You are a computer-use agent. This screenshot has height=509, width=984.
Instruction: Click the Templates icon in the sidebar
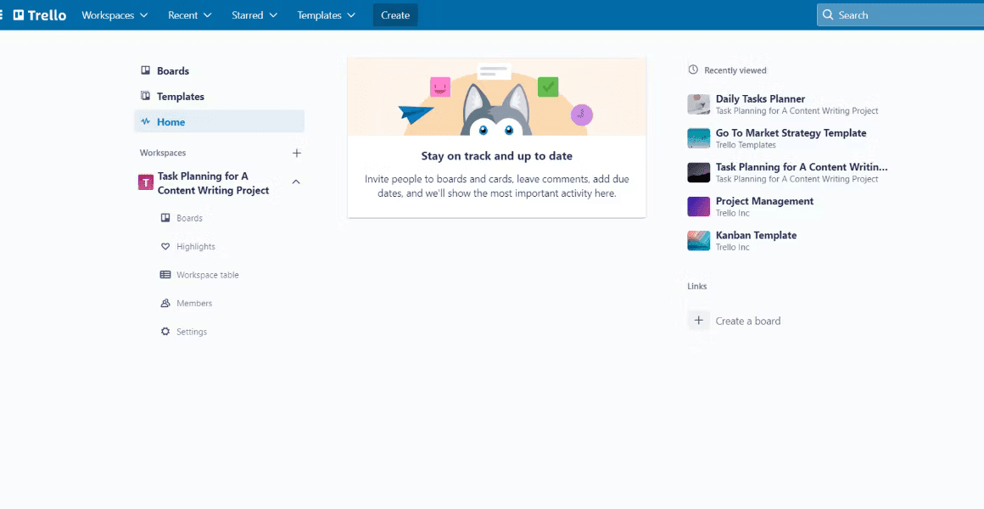146,97
